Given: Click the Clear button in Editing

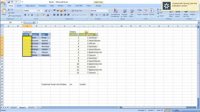Looking at the screenshot, I should click(x=161, y=16).
